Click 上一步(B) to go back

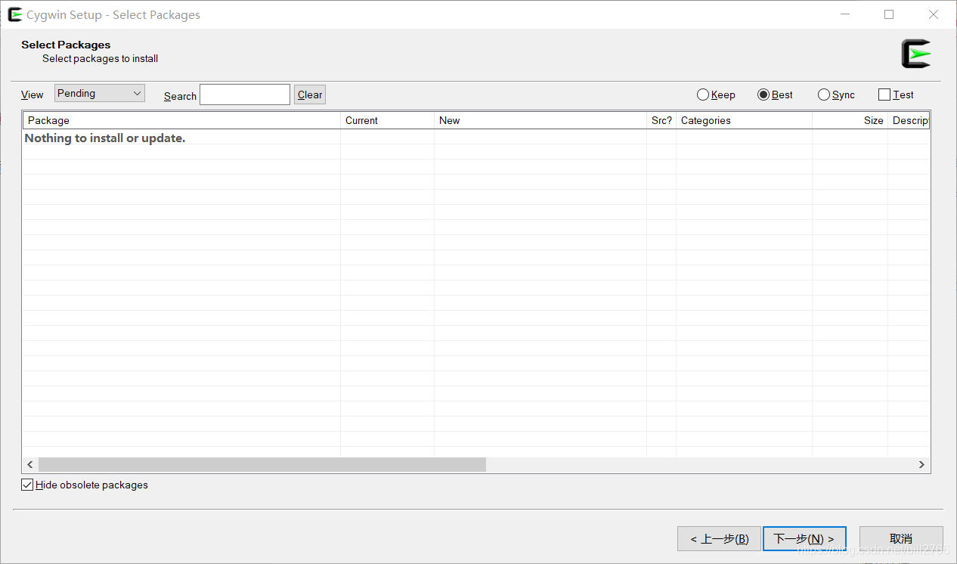pyautogui.click(x=719, y=538)
